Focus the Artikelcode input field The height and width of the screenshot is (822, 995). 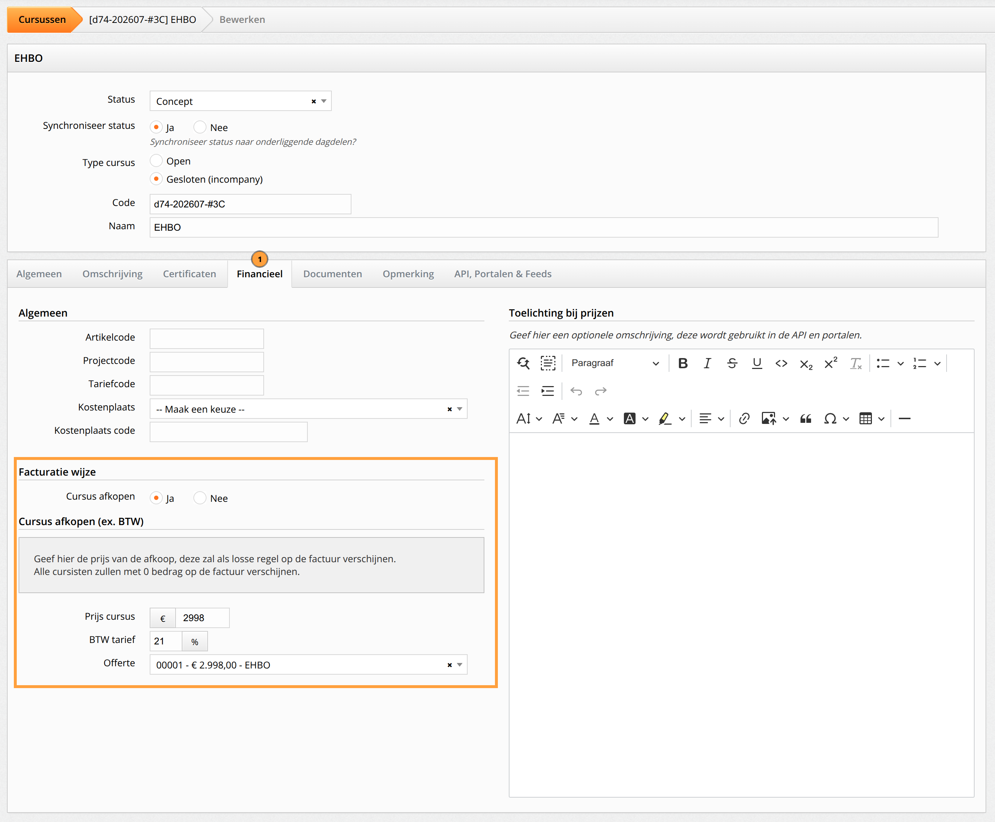pyautogui.click(x=207, y=338)
